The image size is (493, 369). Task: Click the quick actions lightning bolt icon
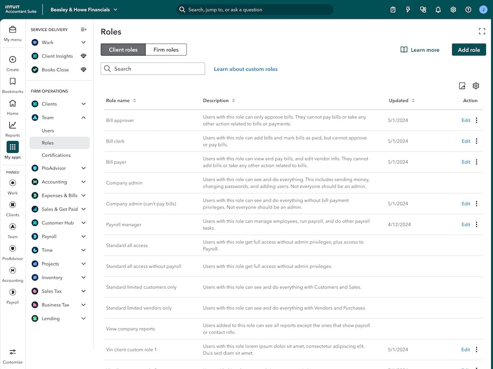408,9
